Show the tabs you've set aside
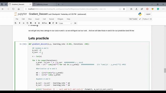The image size is (166, 93). 2,4
